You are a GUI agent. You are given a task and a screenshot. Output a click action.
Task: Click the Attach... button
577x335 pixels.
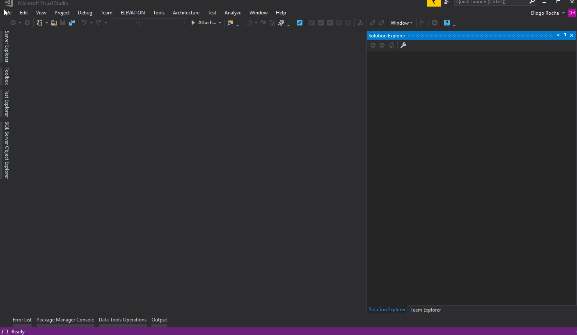click(207, 23)
